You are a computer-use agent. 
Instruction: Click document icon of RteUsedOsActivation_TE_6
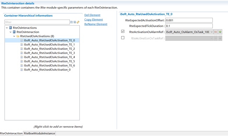pos(22,65)
